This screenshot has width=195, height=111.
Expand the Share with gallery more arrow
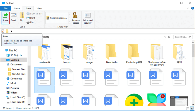70,22
